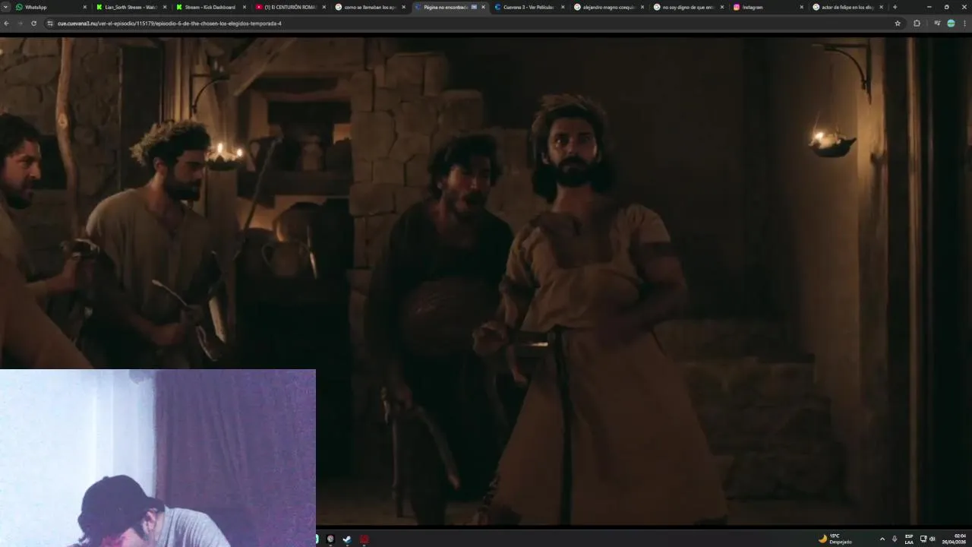This screenshot has width=972, height=547.
Task: Go forward in browser history
Action: (x=20, y=24)
